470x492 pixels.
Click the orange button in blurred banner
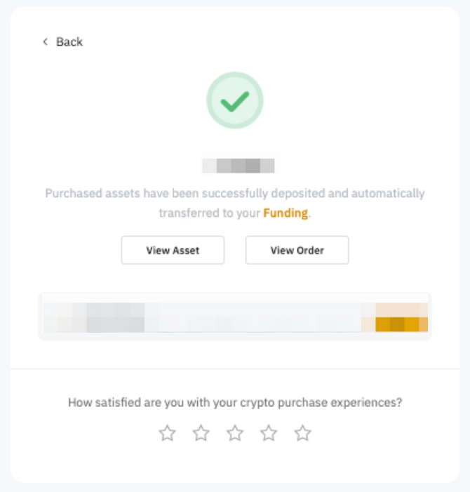click(401, 317)
